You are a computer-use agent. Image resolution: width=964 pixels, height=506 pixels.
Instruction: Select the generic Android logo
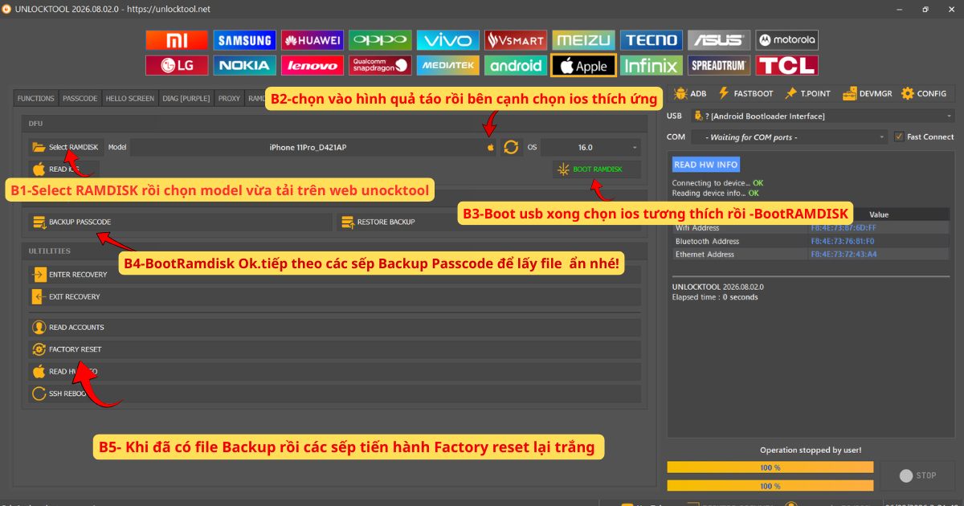point(516,65)
